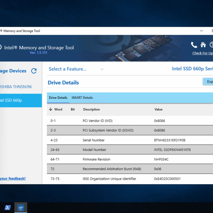The height and width of the screenshot is (213, 213).
Task: Click Intel tool icon in taskbar
Action: tap(21, 208)
